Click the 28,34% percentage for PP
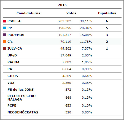The width and height of the screenshot is (124, 120). point(86,28)
